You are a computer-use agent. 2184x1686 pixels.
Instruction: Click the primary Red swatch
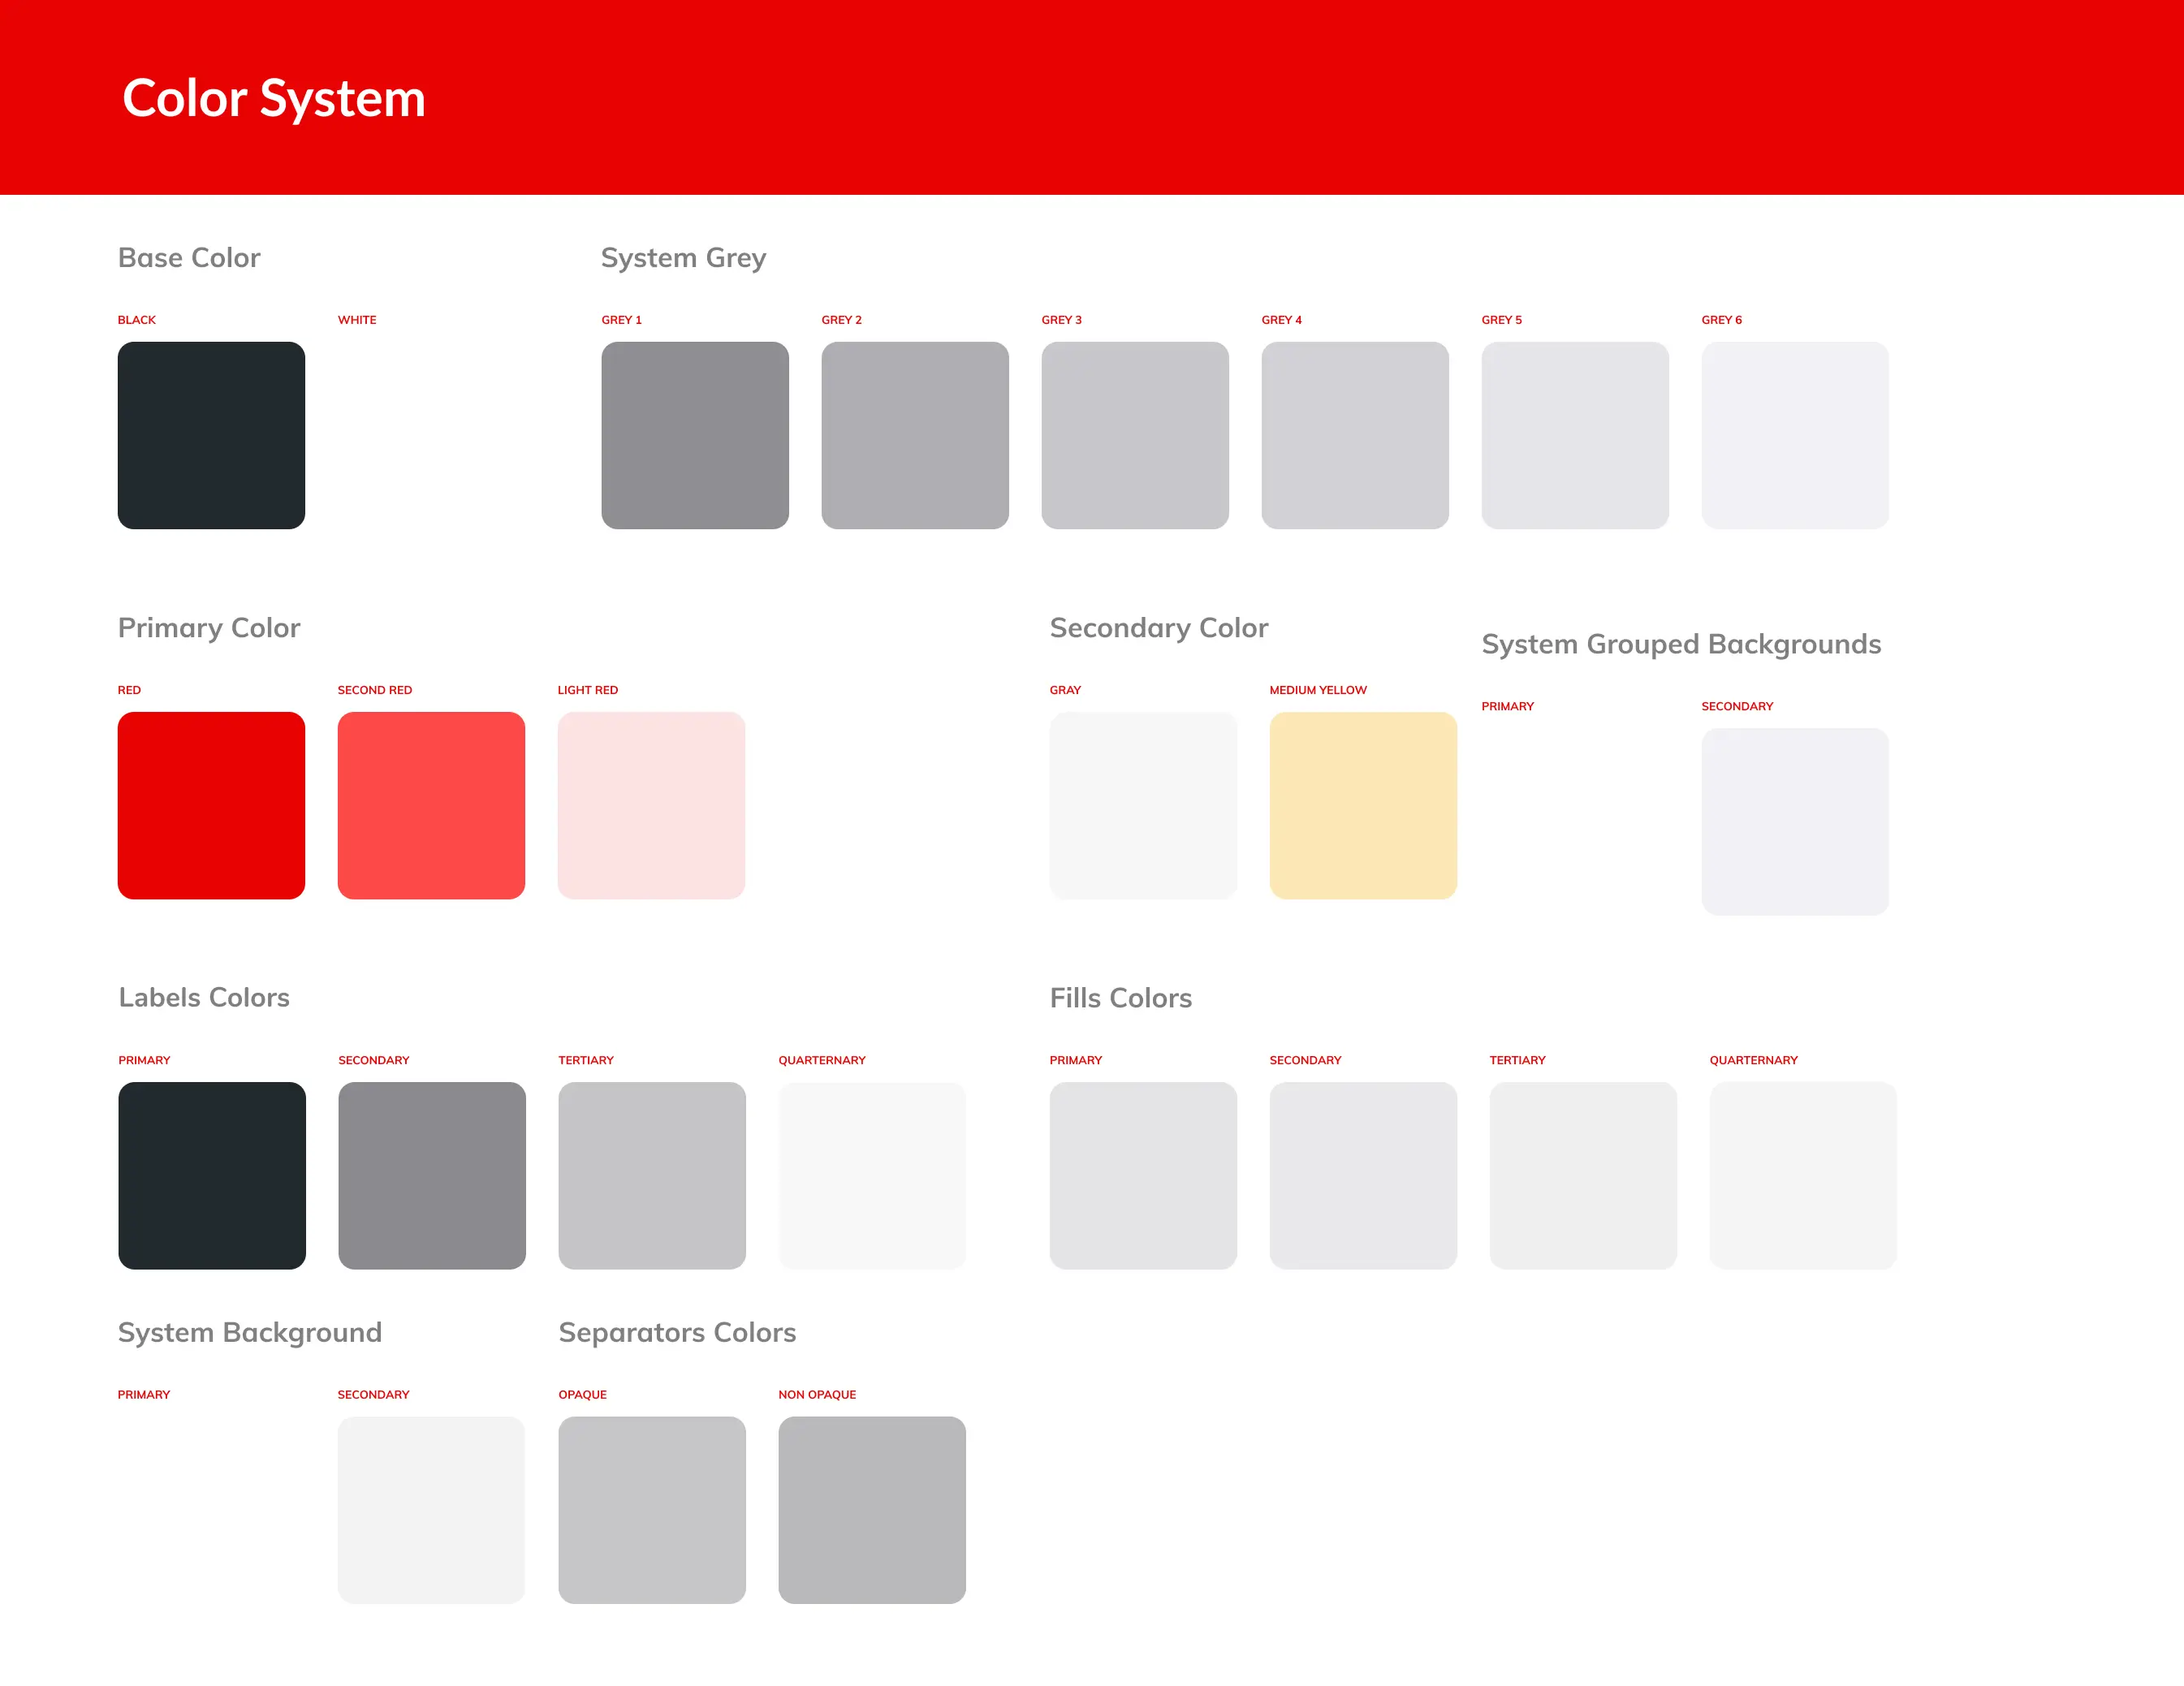click(x=211, y=805)
